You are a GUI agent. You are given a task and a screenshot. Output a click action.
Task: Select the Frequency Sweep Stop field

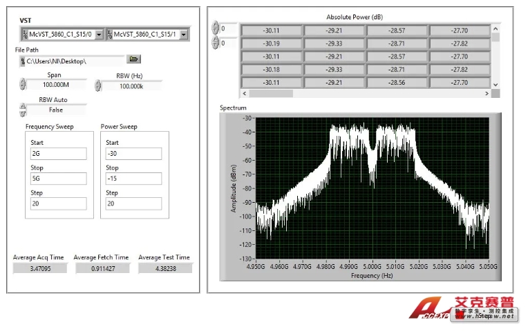pos(58,179)
